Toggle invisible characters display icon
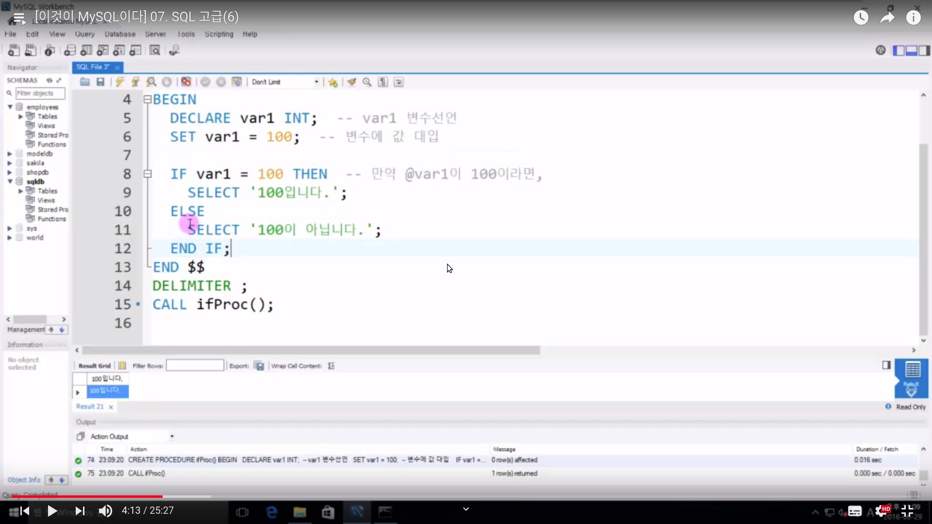 pyautogui.click(x=383, y=82)
